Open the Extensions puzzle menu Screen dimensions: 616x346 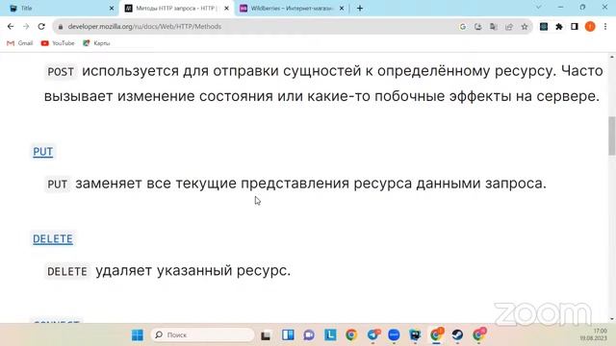[559, 27]
